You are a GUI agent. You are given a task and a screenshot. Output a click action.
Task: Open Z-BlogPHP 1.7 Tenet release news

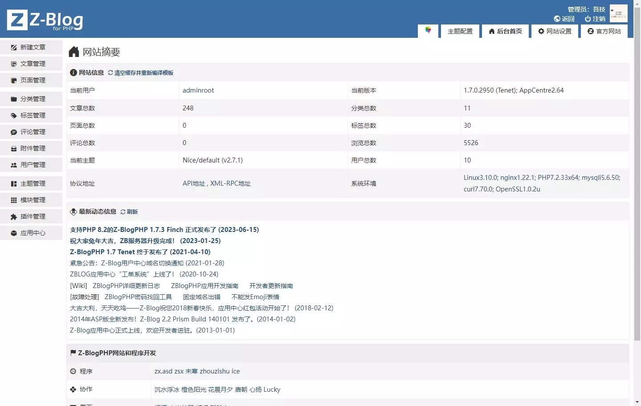[140, 252]
